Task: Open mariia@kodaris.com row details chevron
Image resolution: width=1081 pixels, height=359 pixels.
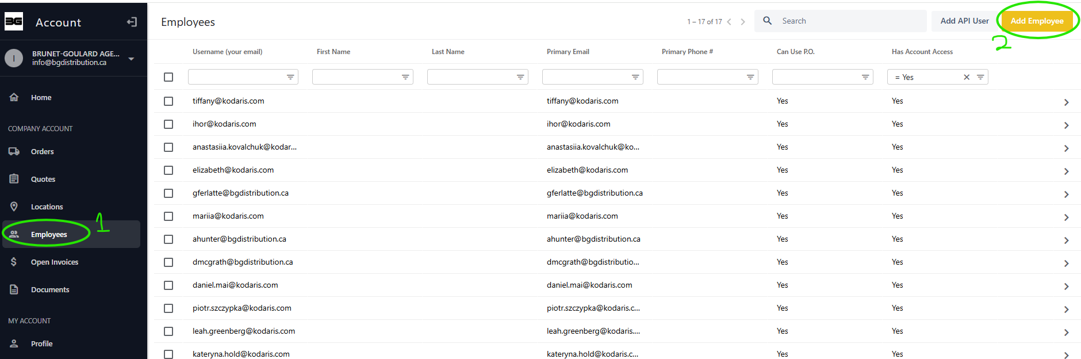Action: pyautogui.click(x=1066, y=217)
